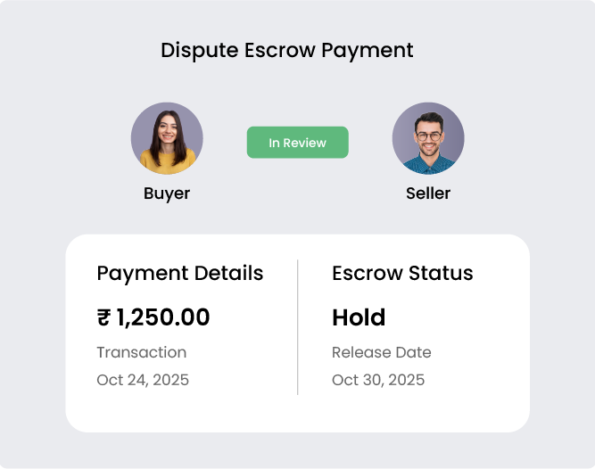Click the word Escrow in the page title

point(280,50)
